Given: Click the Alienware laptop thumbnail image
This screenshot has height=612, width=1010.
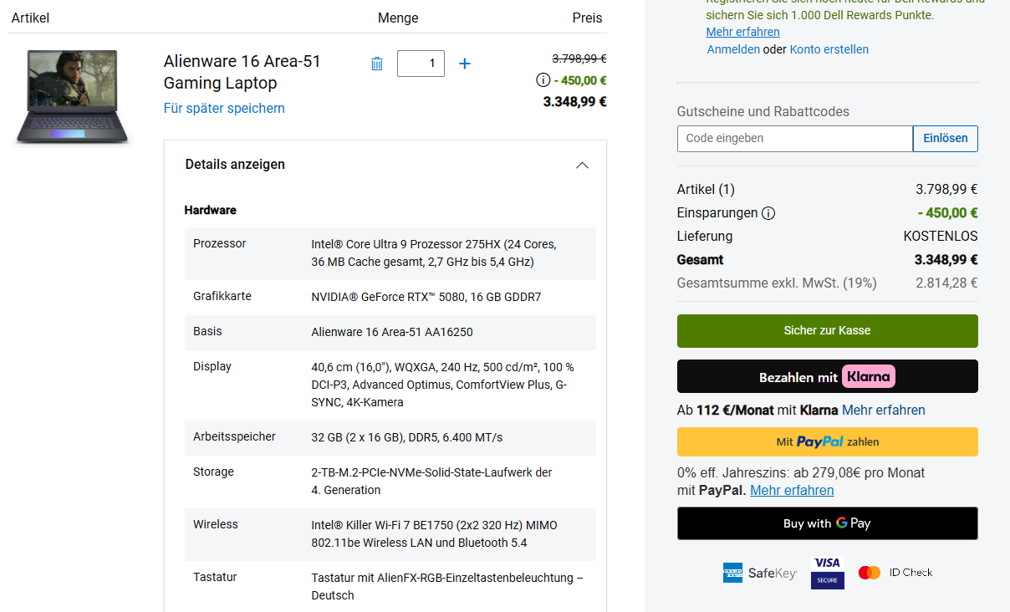Looking at the screenshot, I should click(x=73, y=96).
